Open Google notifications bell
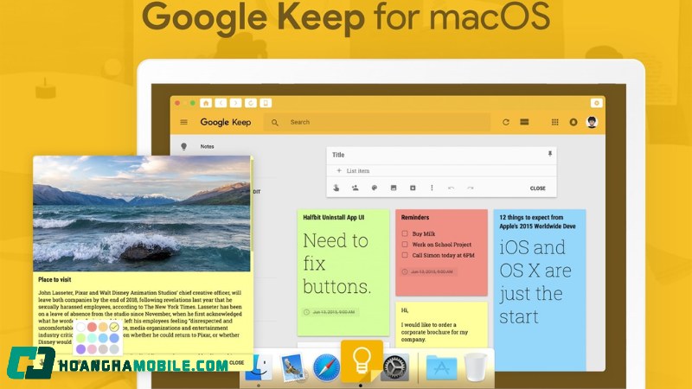 pyautogui.click(x=573, y=122)
